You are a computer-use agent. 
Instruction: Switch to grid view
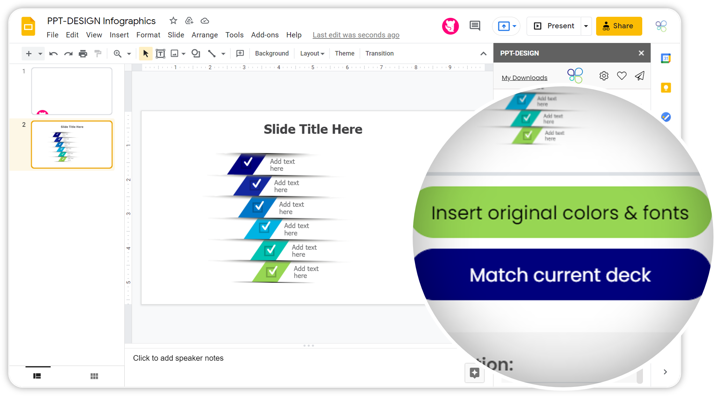[x=94, y=376]
